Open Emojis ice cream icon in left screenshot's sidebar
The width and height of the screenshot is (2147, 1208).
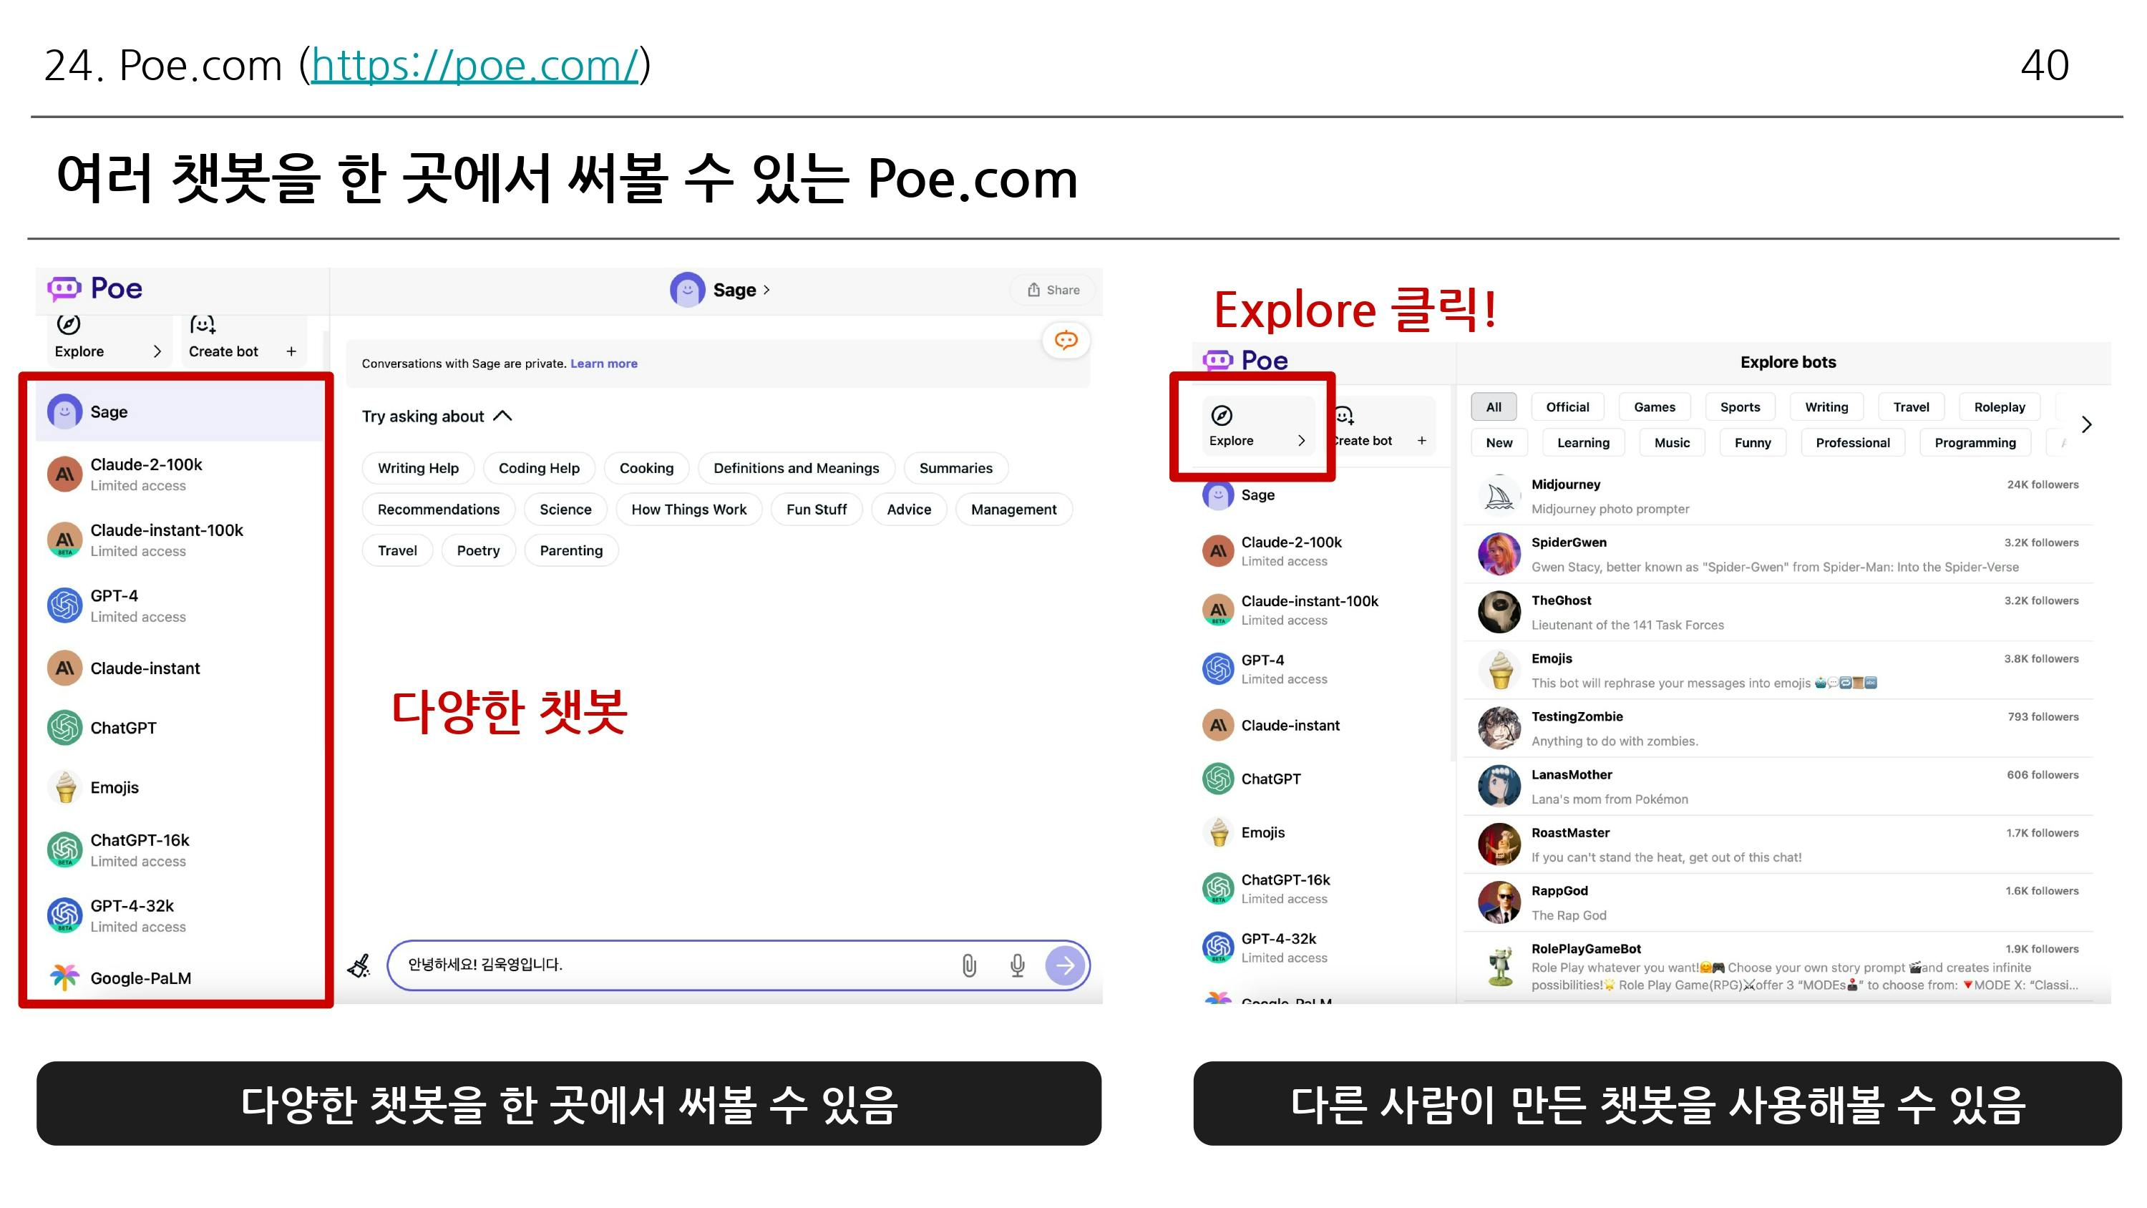point(64,787)
